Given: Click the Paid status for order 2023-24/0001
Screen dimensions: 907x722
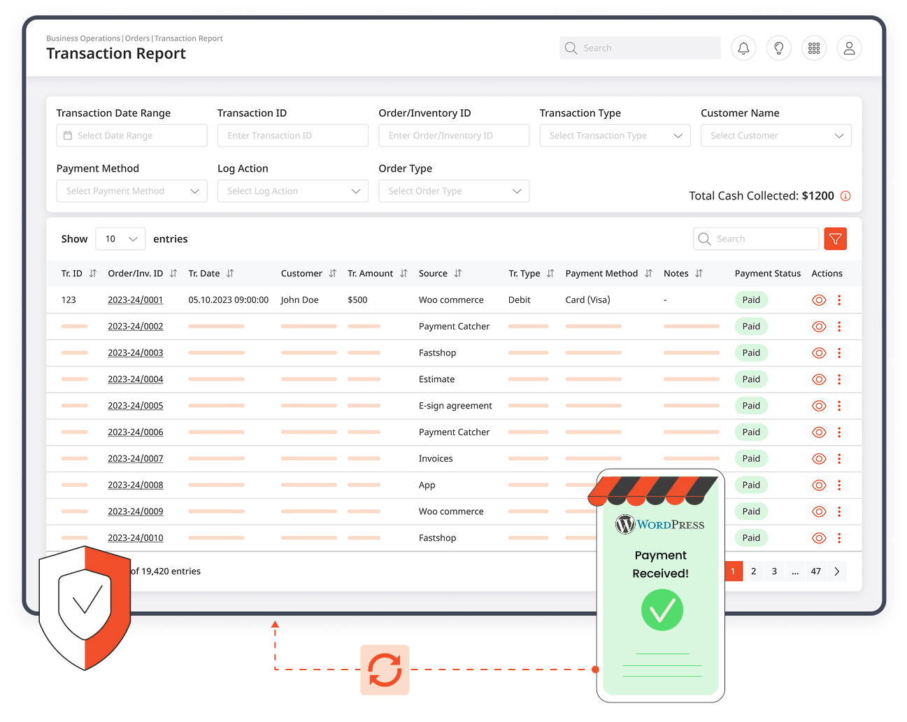Looking at the screenshot, I should click(x=751, y=300).
